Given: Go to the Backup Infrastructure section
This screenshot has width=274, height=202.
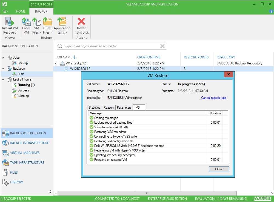Looking at the screenshot, I should 29,143.
